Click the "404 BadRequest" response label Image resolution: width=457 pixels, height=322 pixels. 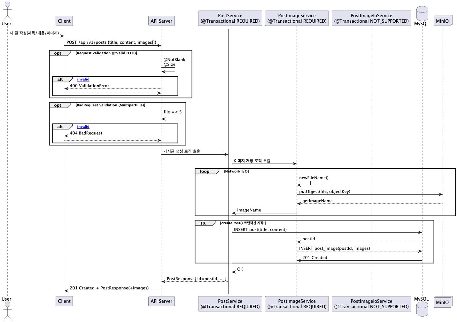click(86, 133)
